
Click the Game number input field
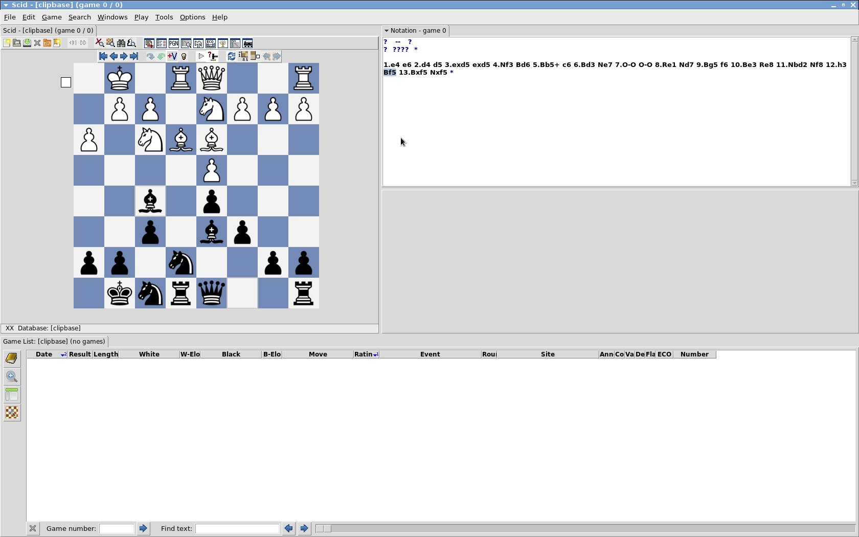[117, 528]
